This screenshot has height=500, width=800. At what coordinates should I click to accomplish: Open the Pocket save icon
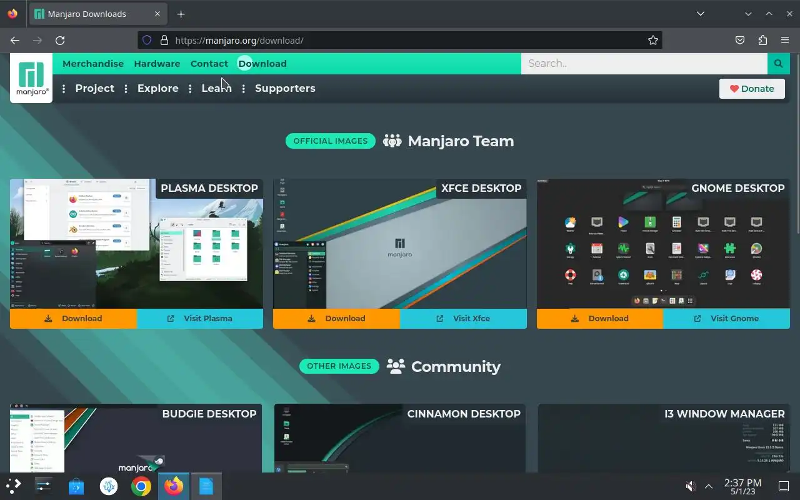tap(740, 40)
